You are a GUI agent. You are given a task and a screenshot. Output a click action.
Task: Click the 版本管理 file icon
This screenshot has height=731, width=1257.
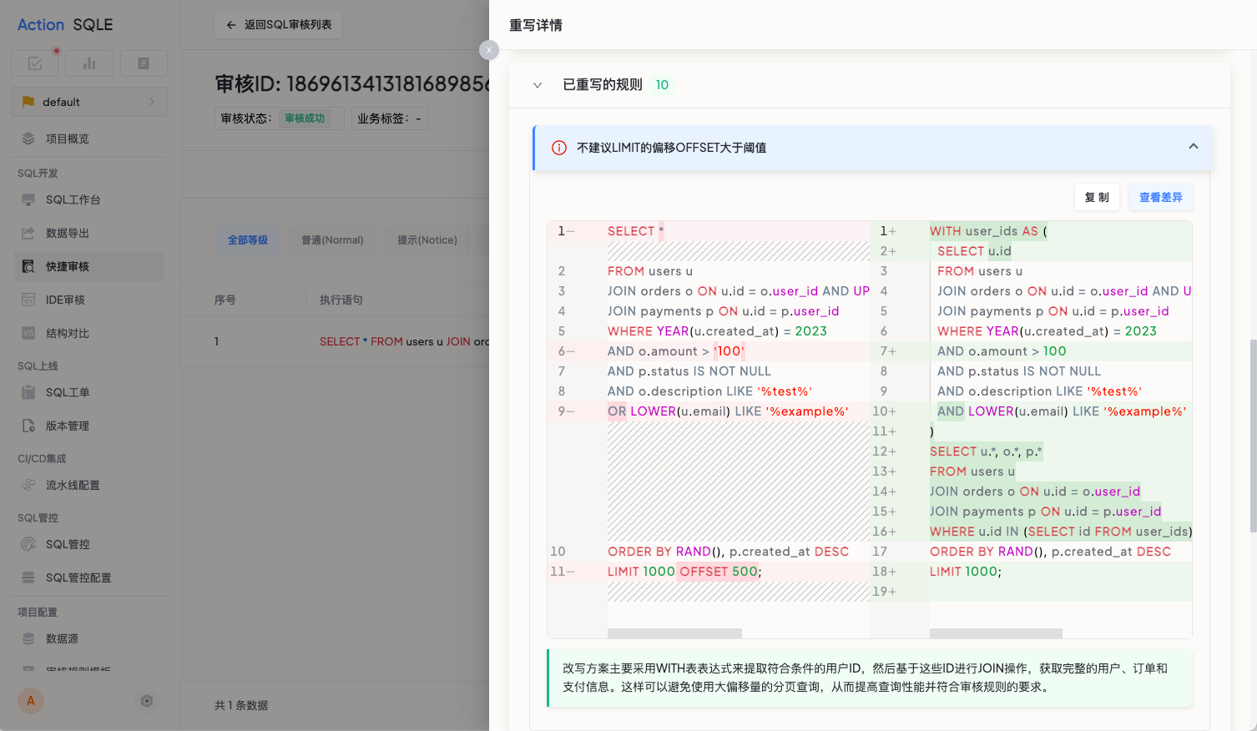tap(28, 426)
